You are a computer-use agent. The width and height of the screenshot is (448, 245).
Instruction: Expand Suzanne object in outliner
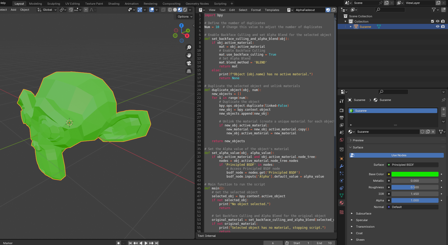pyautogui.click(x=351, y=26)
